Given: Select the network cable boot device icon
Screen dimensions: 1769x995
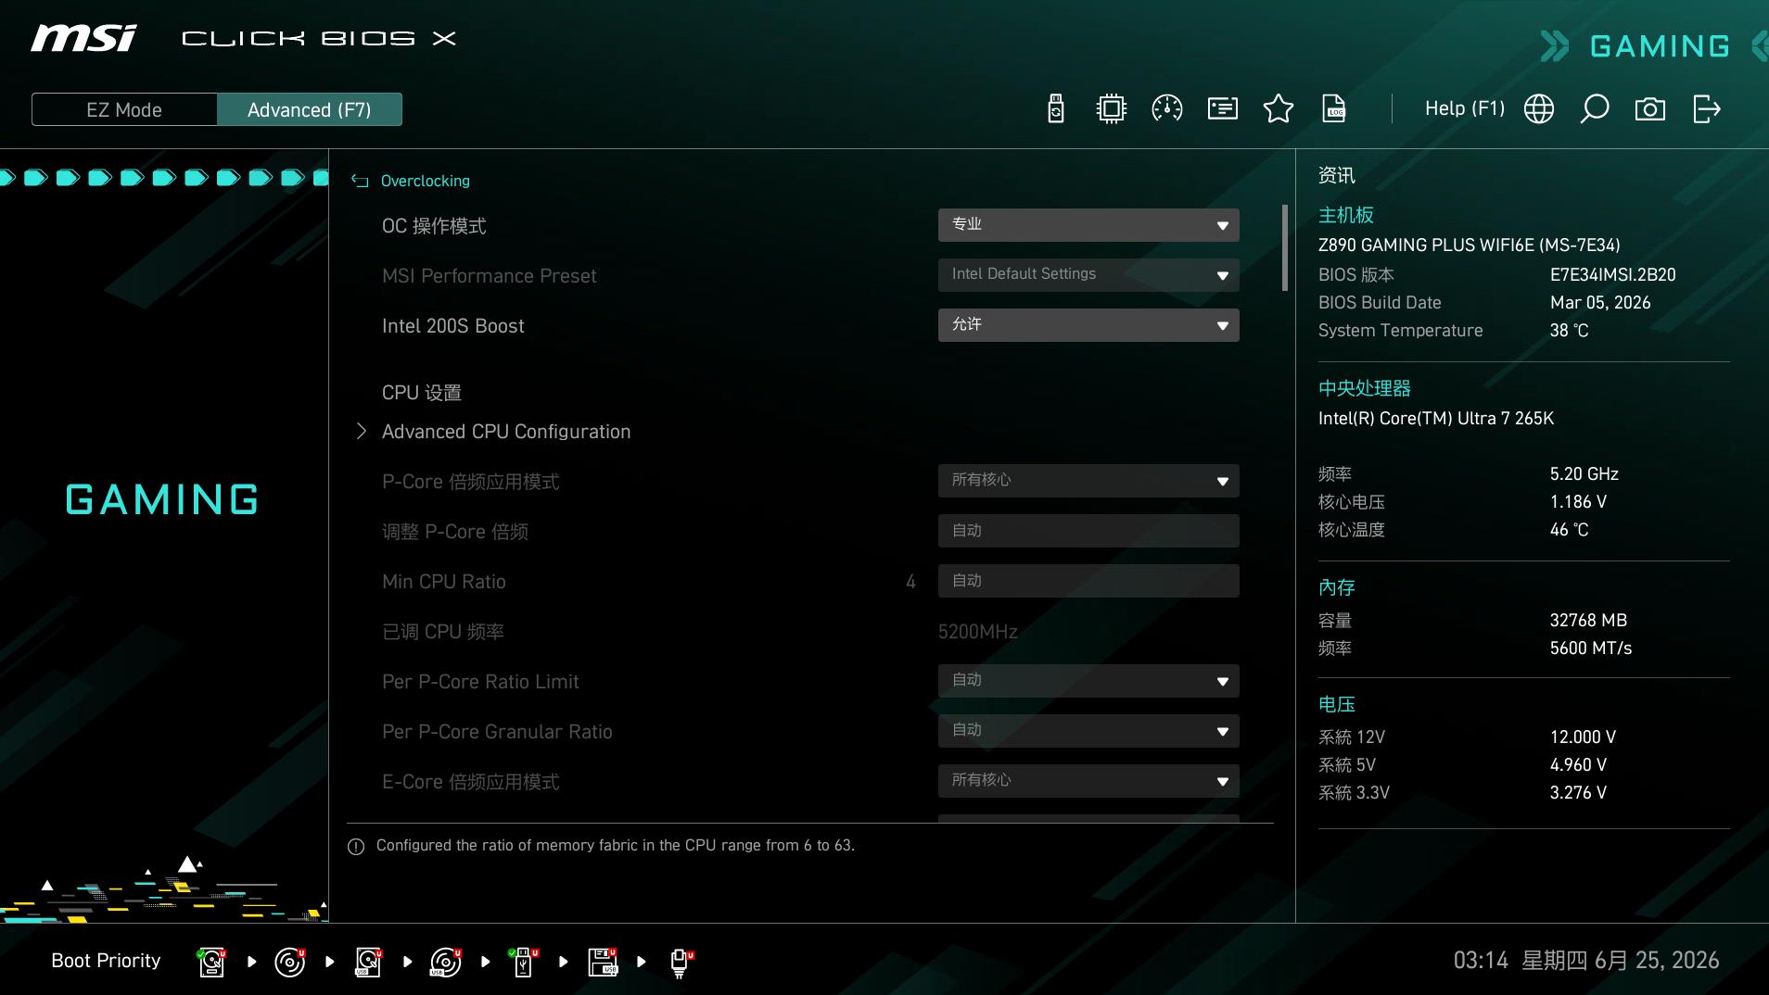Looking at the screenshot, I should tap(681, 962).
